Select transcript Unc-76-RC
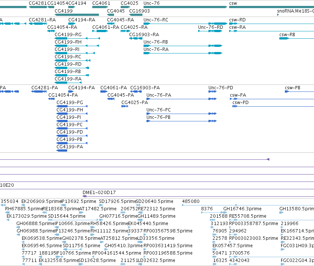 [x=186, y=24]
